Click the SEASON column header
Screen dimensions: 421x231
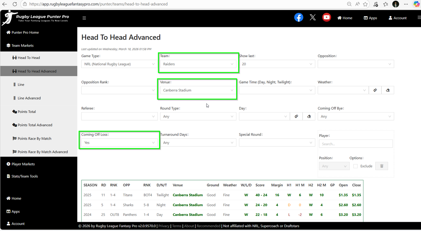click(91, 185)
